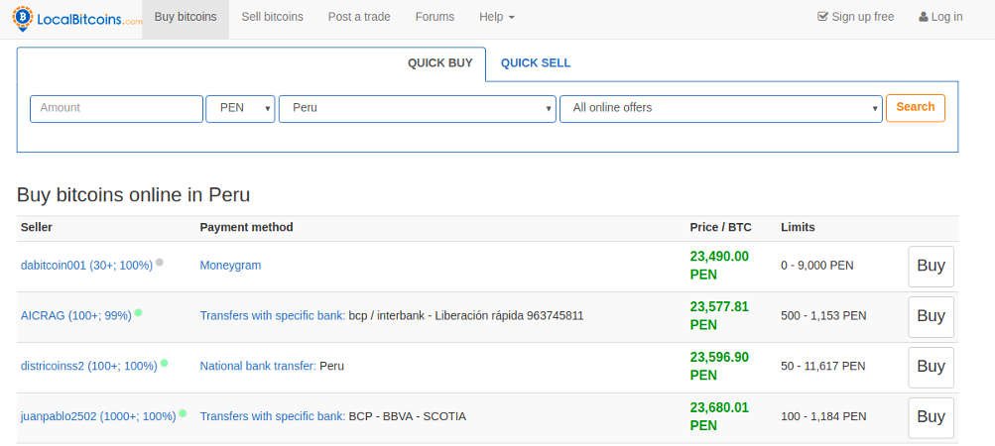Open the All online offers dropdown
995x446 pixels.
coord(721,108)
